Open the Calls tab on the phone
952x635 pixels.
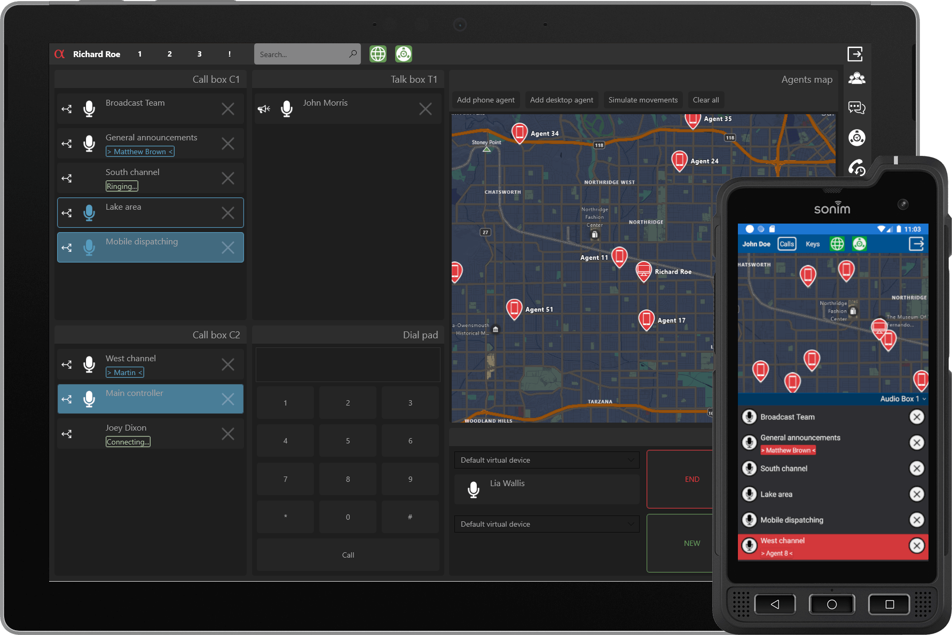[787, 244]
